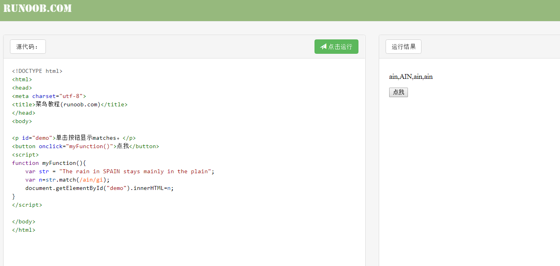Screen dimensions: 560x266
Task: Click the paragraph line with id demo
Action: 74,138
